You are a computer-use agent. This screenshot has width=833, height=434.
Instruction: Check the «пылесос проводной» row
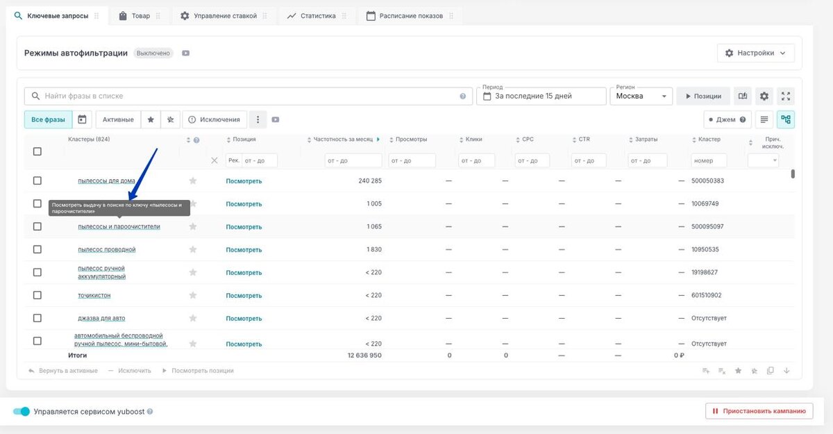37,249
